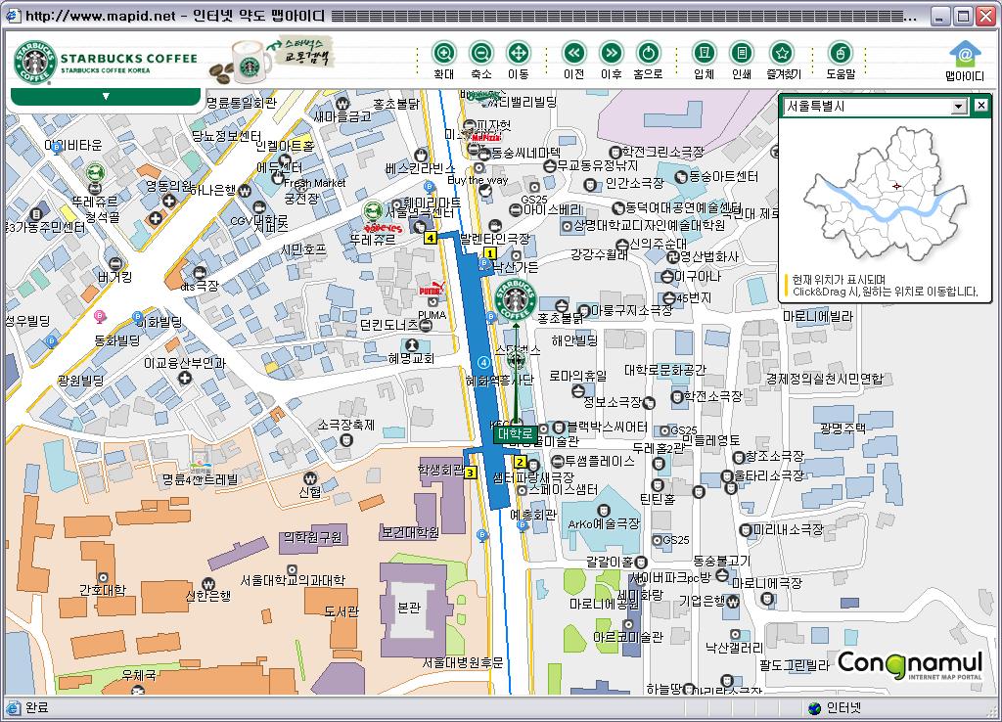The width and height of the screenshot is (1002, 722).
Task: Click the 신한은행 bank icon
Action: pyautogui.click(x=208, y=584)
